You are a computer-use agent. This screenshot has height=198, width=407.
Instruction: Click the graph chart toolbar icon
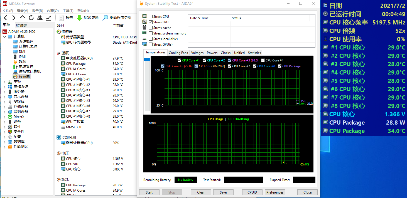(x=48, y=18)
